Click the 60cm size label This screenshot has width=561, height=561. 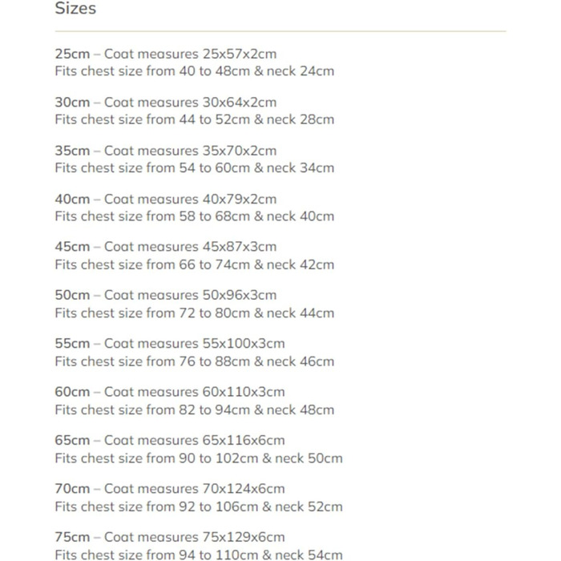(x=72, y=392)
